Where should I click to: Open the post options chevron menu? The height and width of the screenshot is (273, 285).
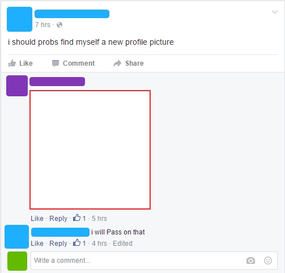(x=275, y=12)
